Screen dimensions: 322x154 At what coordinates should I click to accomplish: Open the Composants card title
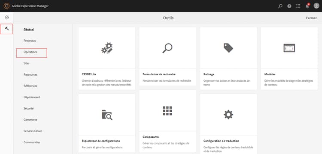point(151,137)
